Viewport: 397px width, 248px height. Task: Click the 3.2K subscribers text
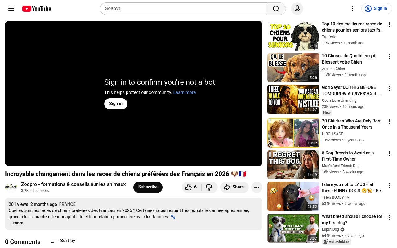click(x=35, y=191)
